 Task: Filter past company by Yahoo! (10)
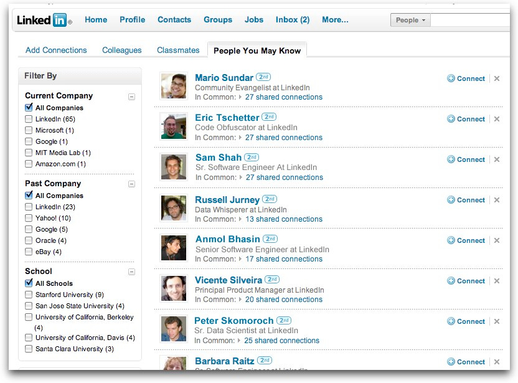click(29, 218)
